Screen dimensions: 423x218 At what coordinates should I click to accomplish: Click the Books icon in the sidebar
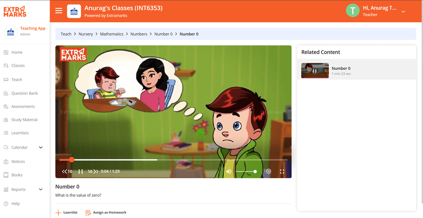(x=6, y=175)
